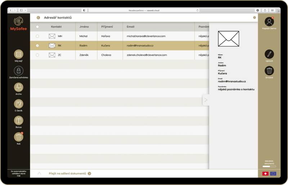Sort by the Příjmení column header
Screen dimensions: 288x185
pyautogui.click(x=107, y=27)
